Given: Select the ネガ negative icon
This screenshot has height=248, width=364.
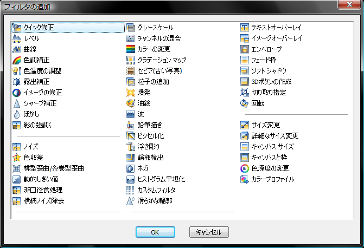Looking at the screenshot, I should tap(130, 168).
